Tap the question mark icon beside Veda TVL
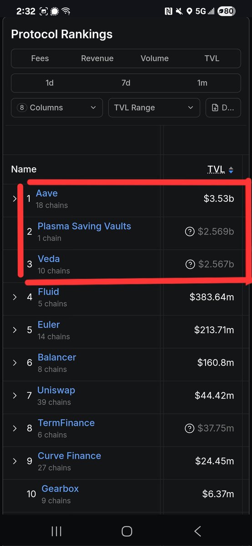 pyautogui.click(x=190, y=264)
